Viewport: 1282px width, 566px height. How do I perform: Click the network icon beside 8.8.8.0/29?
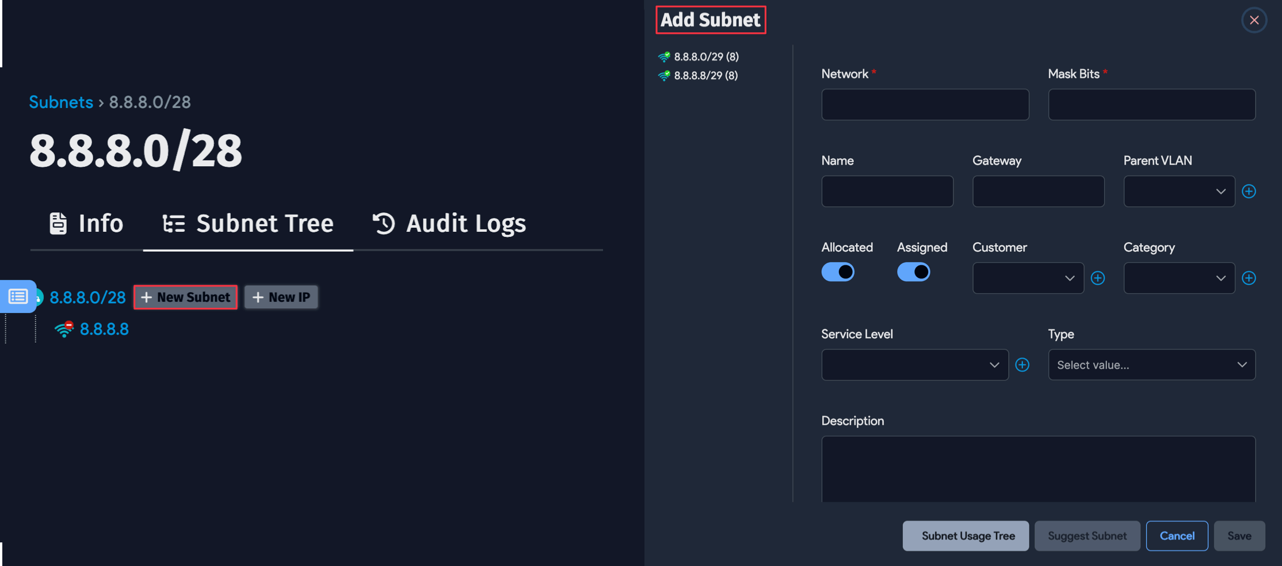point(665,56)
